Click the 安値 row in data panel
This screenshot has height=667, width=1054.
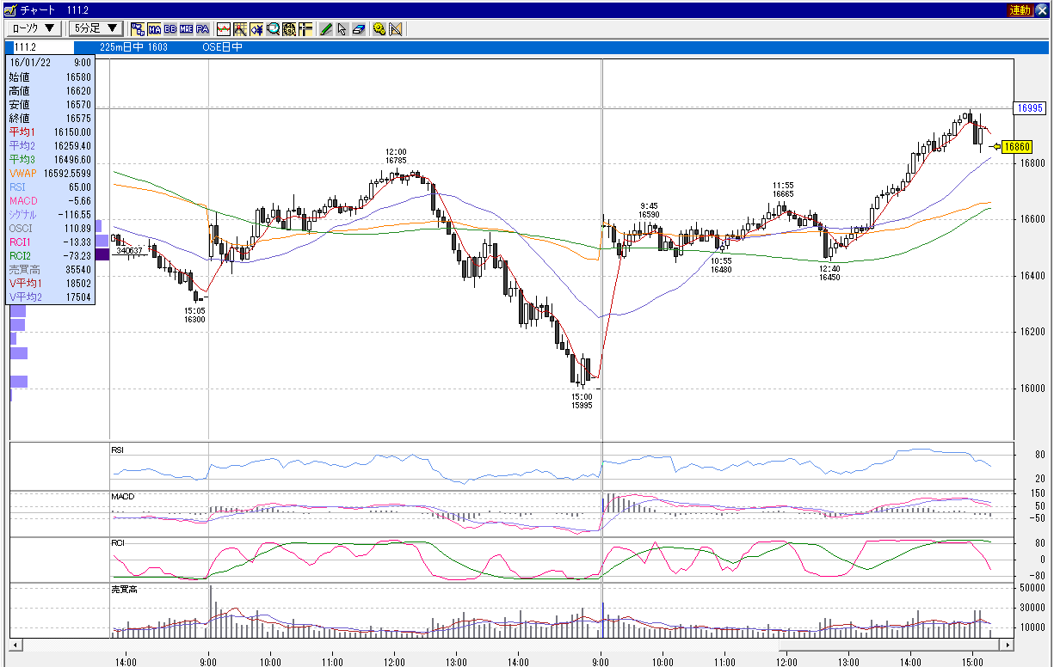click(50, 105)
